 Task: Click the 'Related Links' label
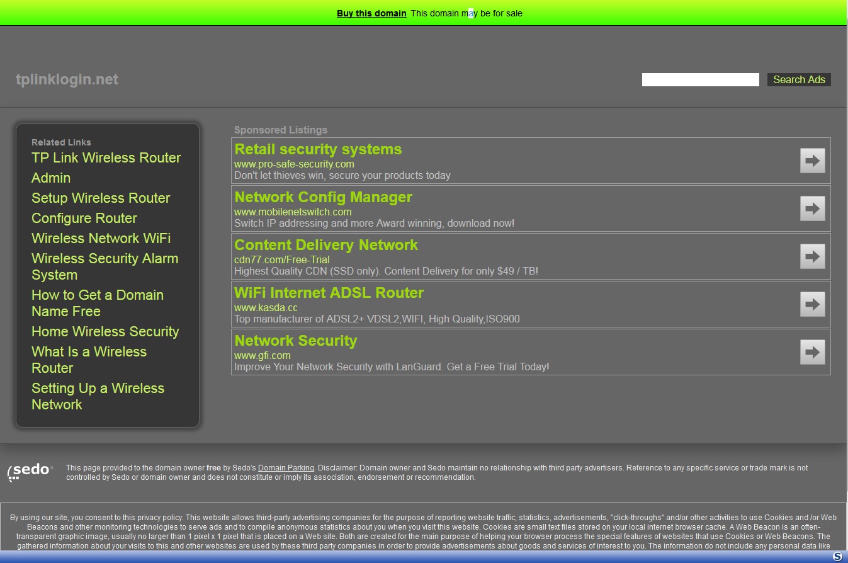(61, 142)
